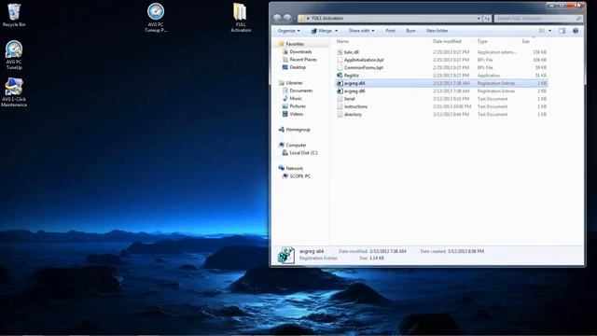Viewport: 597px width, 336px height.
Task: Click the 'instructions' file name
Action: point(355,106)
